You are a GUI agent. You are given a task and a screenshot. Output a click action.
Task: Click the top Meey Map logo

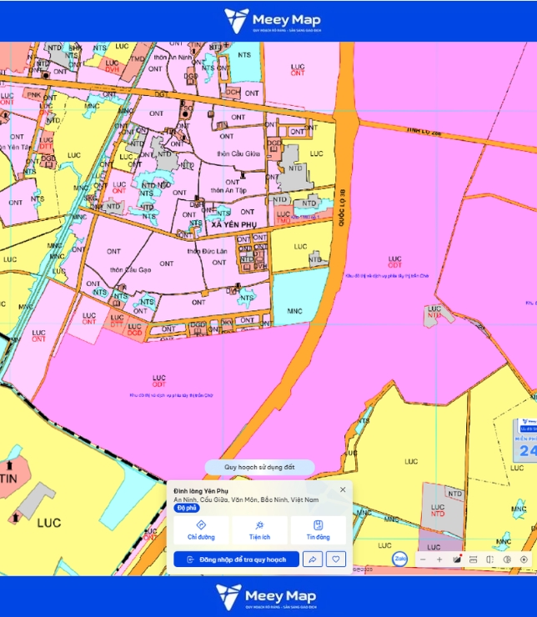coord(272,21)
